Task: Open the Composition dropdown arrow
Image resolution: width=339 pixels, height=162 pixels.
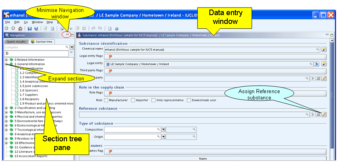Action: point(164,129)
